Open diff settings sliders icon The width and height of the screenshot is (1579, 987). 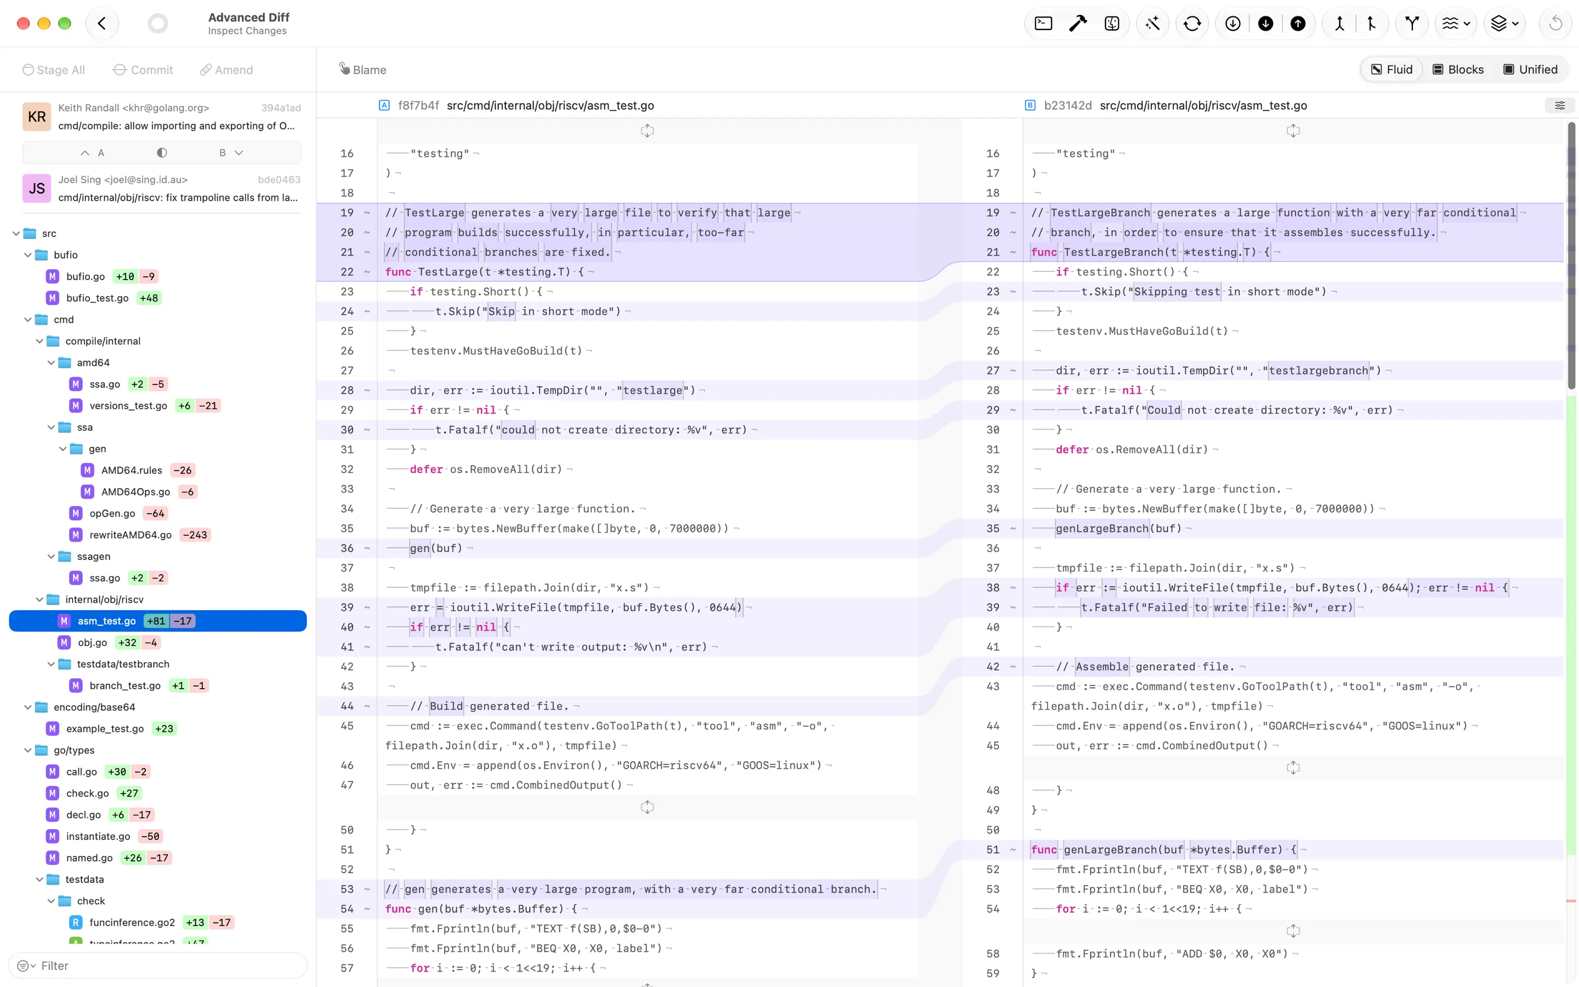(x=1559, y=105)
